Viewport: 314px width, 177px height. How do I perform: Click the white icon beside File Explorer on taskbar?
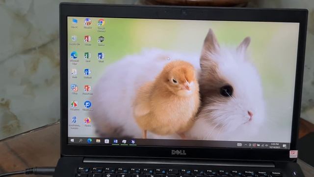click(x=107, y=141)
